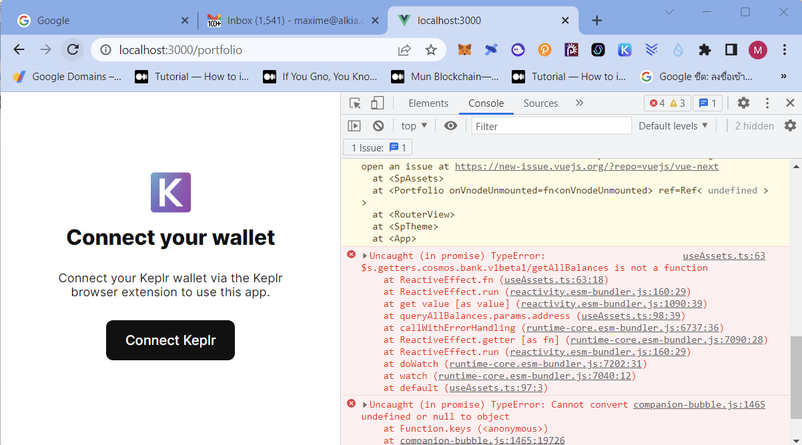
Task: Expand the Cannot convert undefined error
Action: coord(365,404)
